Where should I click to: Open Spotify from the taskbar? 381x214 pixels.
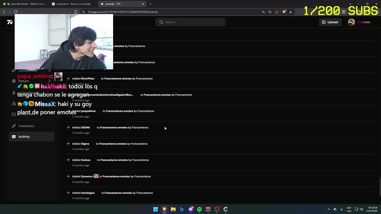[199, 209]
